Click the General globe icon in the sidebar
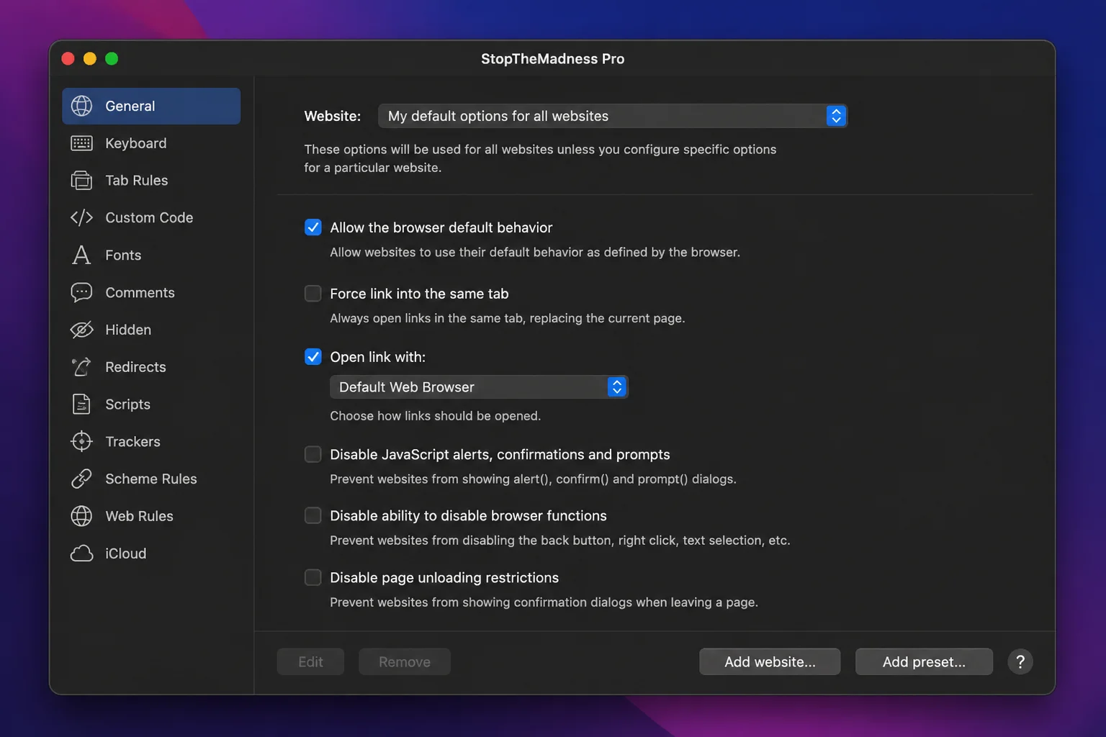Screen dimensions: 1106x737 81,106
